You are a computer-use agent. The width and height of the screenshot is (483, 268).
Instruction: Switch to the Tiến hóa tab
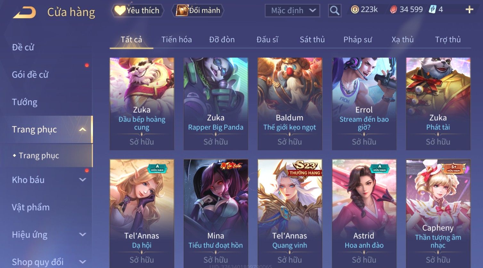pyautogui.click(x=176, y=39)
